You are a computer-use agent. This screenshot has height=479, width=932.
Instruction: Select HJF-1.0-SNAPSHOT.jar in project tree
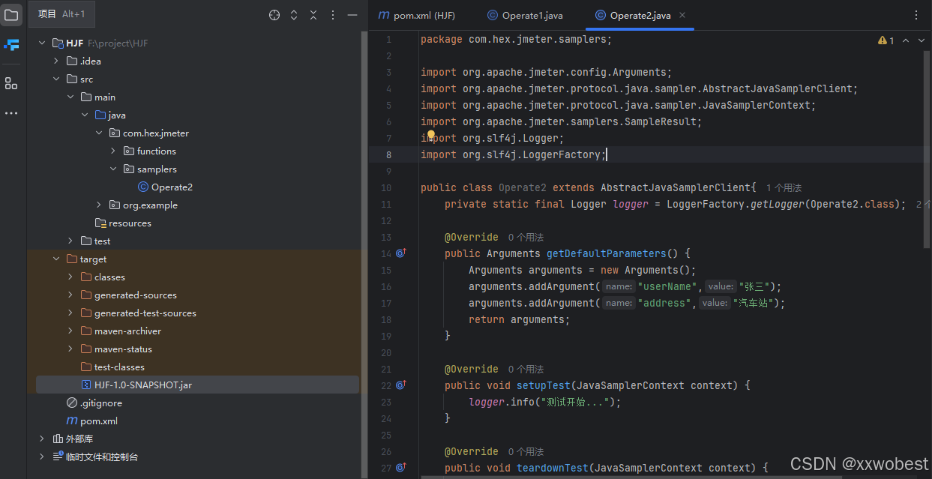(x=143, y=385)
